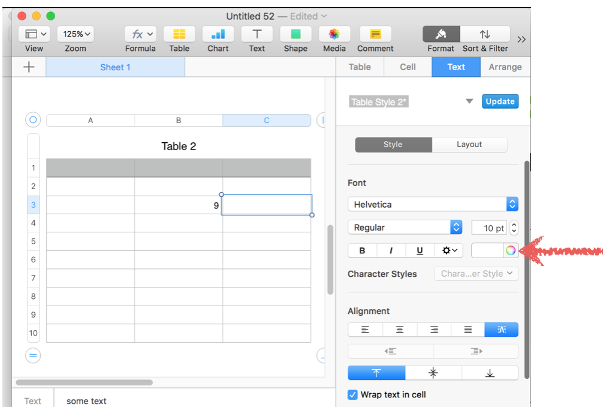This screenshot has height=407, width=603.
Task: Switch to the Cell inspector tab
Action: [408, 67]
